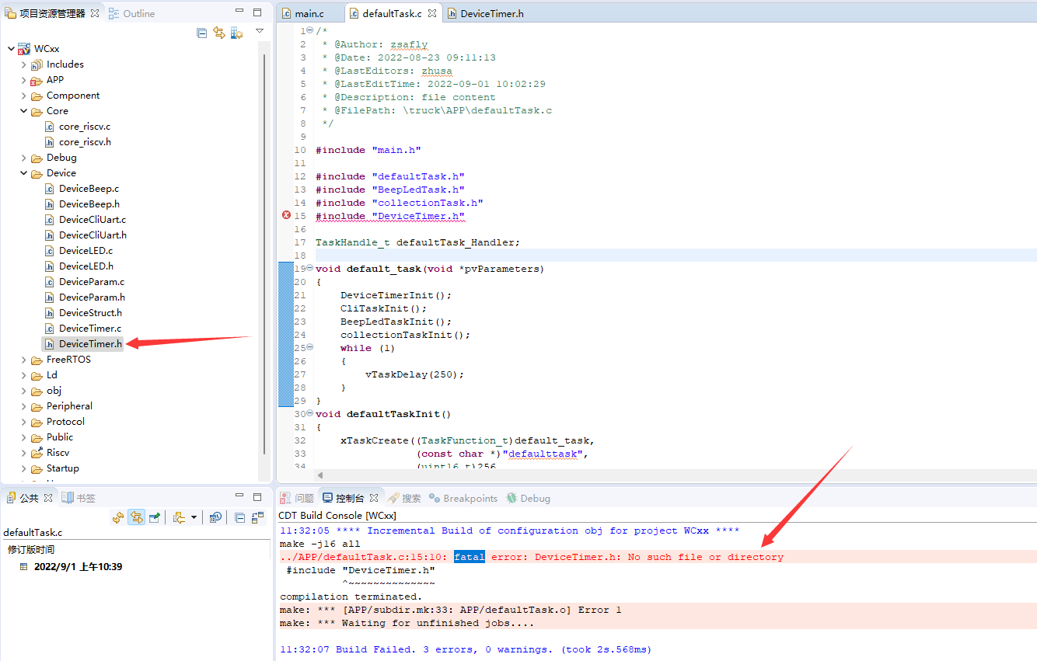Select DeviceLED.c file

coord(86,251)
